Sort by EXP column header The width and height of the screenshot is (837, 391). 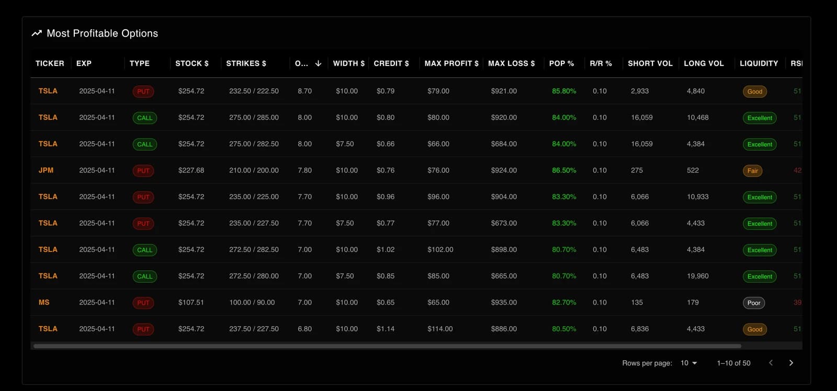point(84,63)
